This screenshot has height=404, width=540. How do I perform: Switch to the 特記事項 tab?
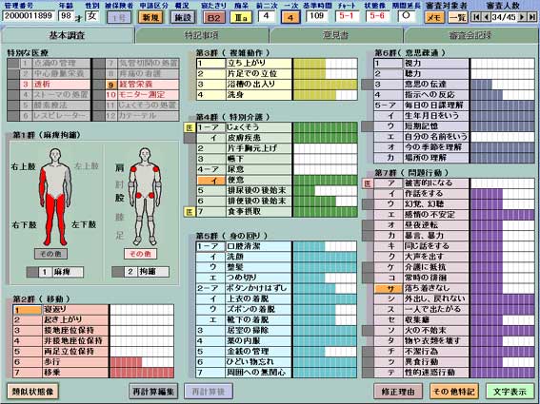point(202,35)
